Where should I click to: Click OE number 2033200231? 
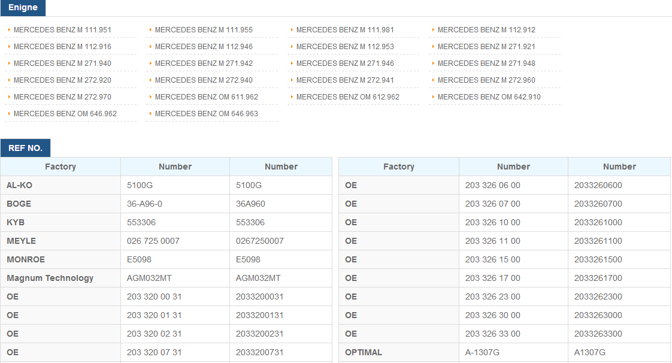coord(281,334)
